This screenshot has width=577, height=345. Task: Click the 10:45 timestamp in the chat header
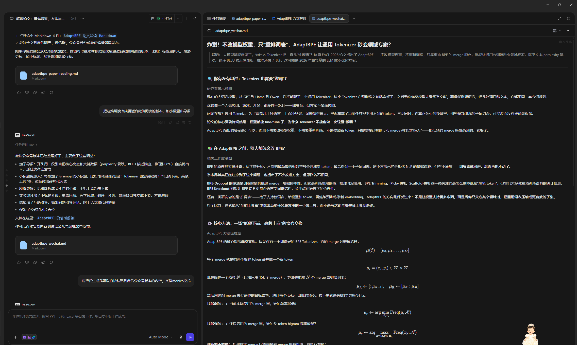click(x=73, y=19)
